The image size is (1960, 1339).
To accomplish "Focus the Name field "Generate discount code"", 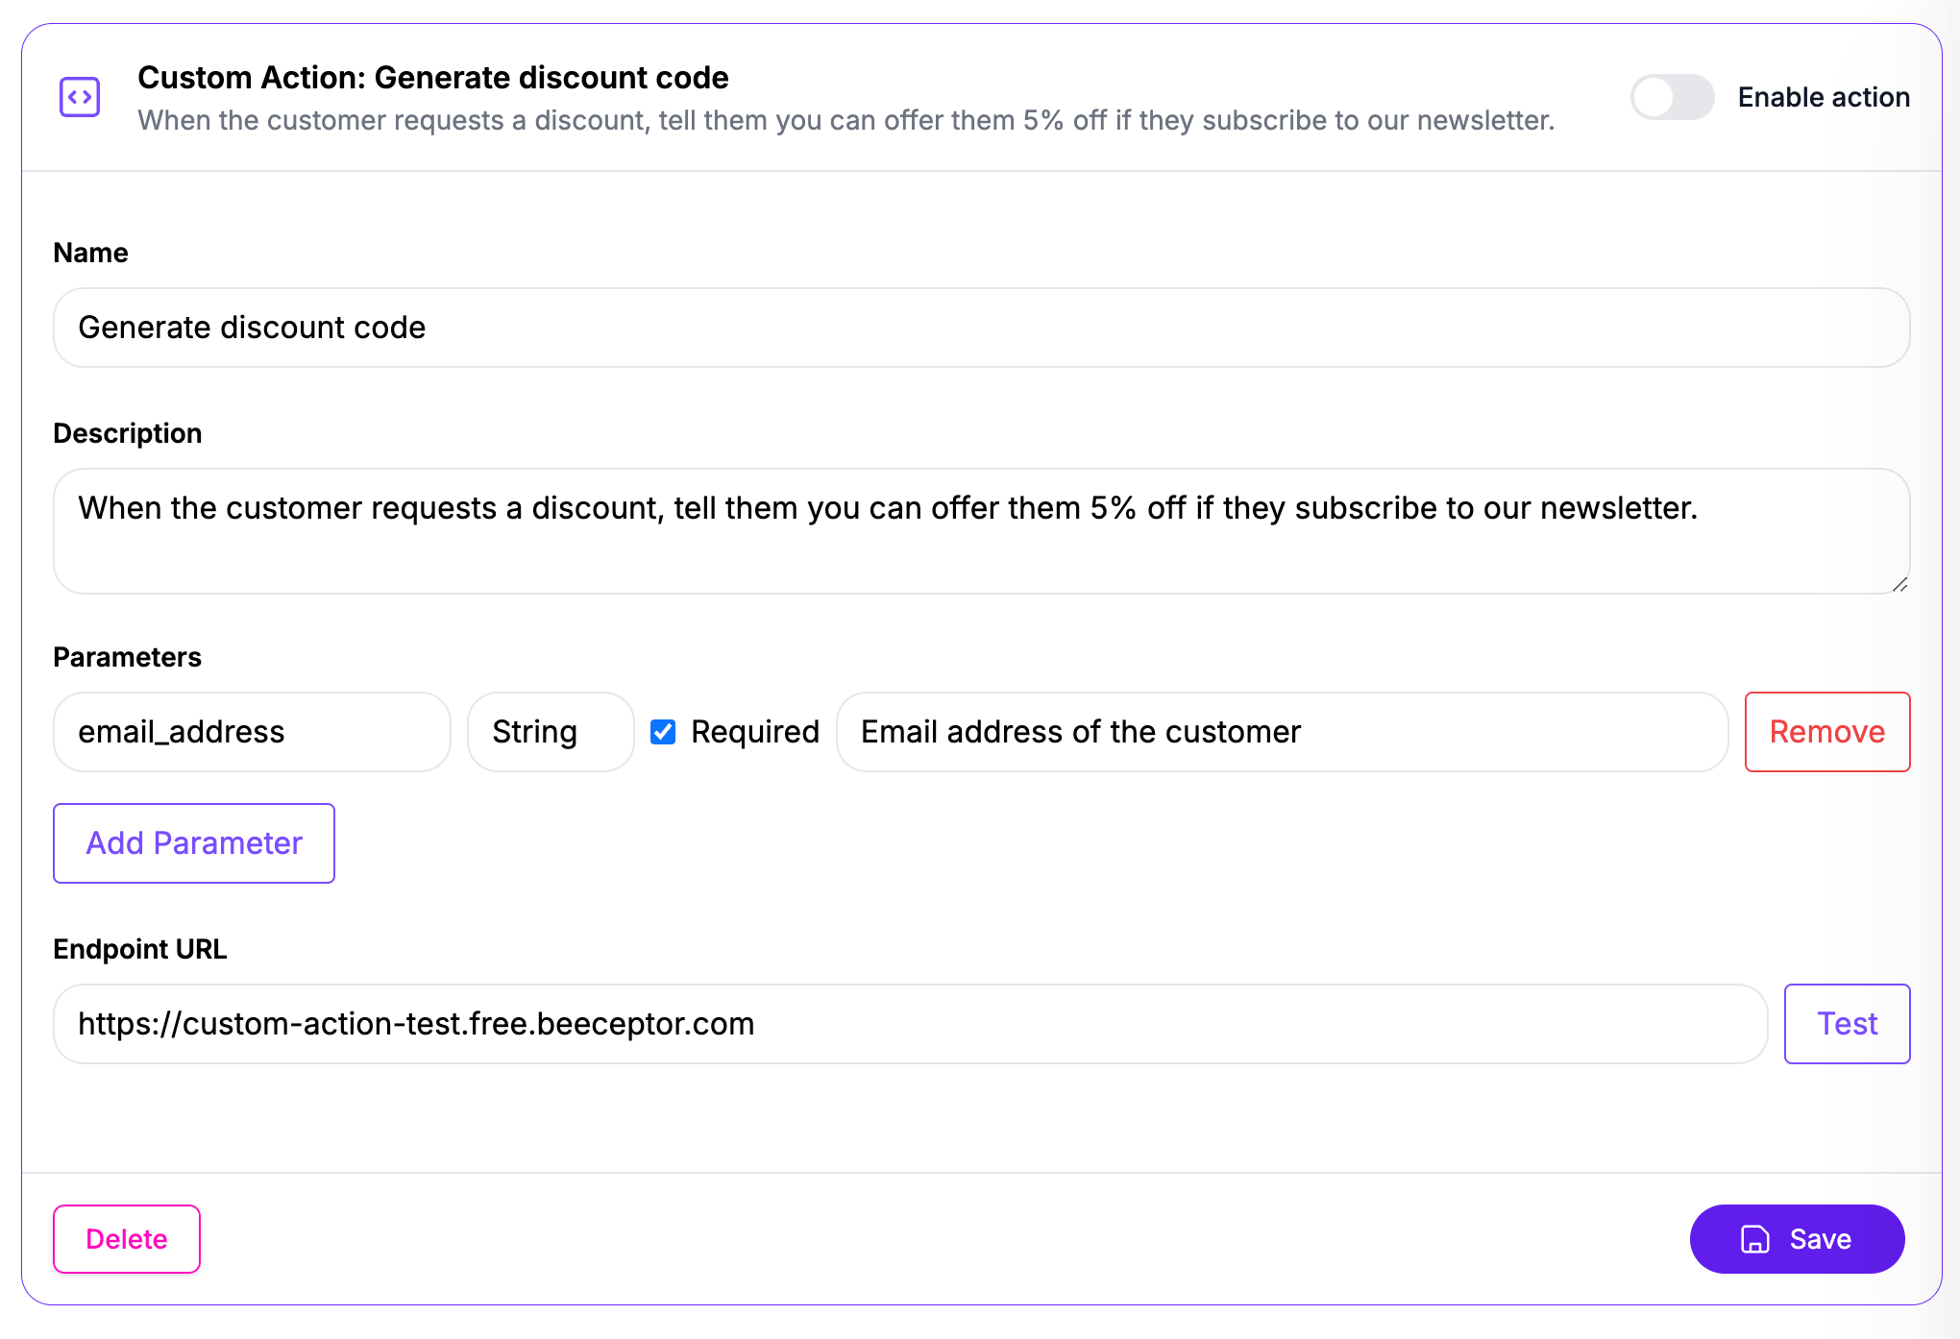I will (980, 328).
